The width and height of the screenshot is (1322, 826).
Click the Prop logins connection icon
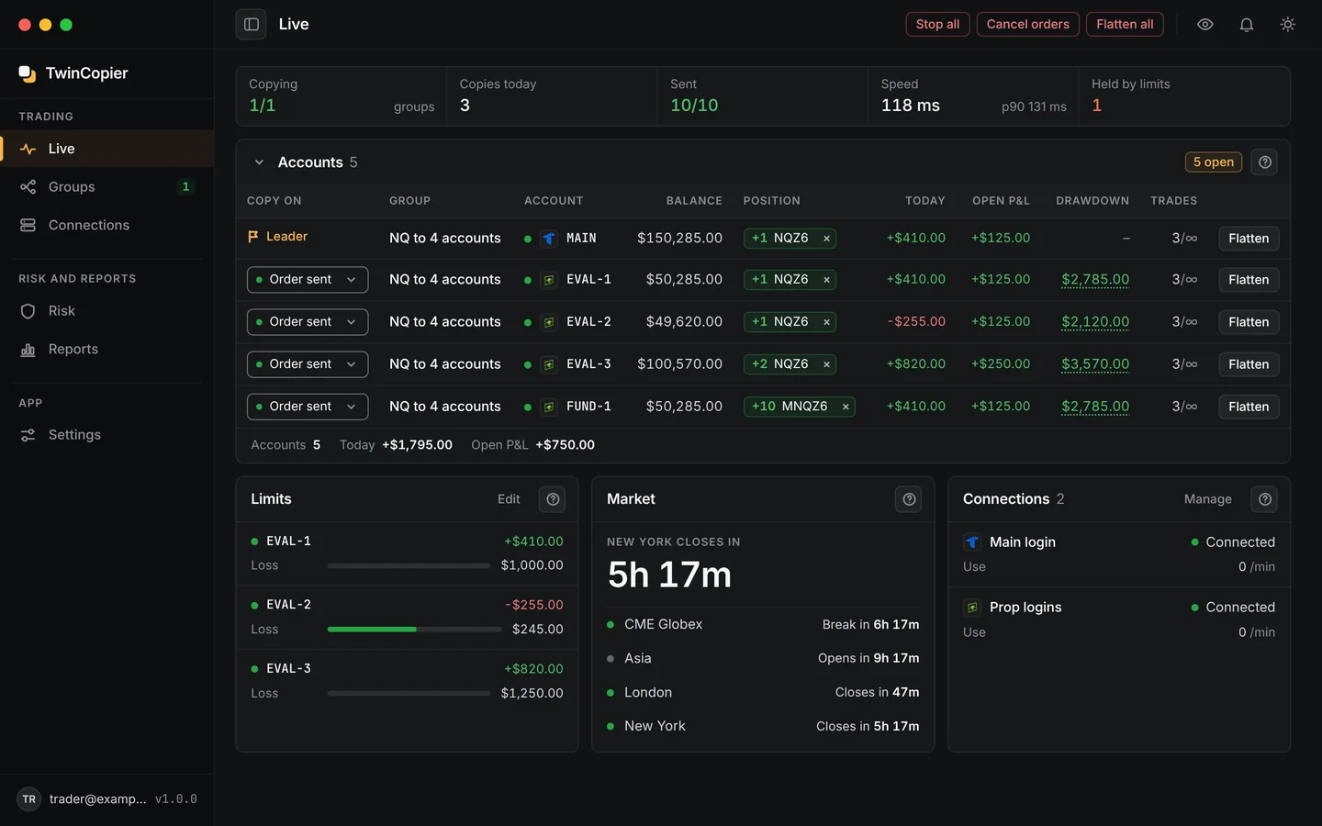[x=972, y=608]
